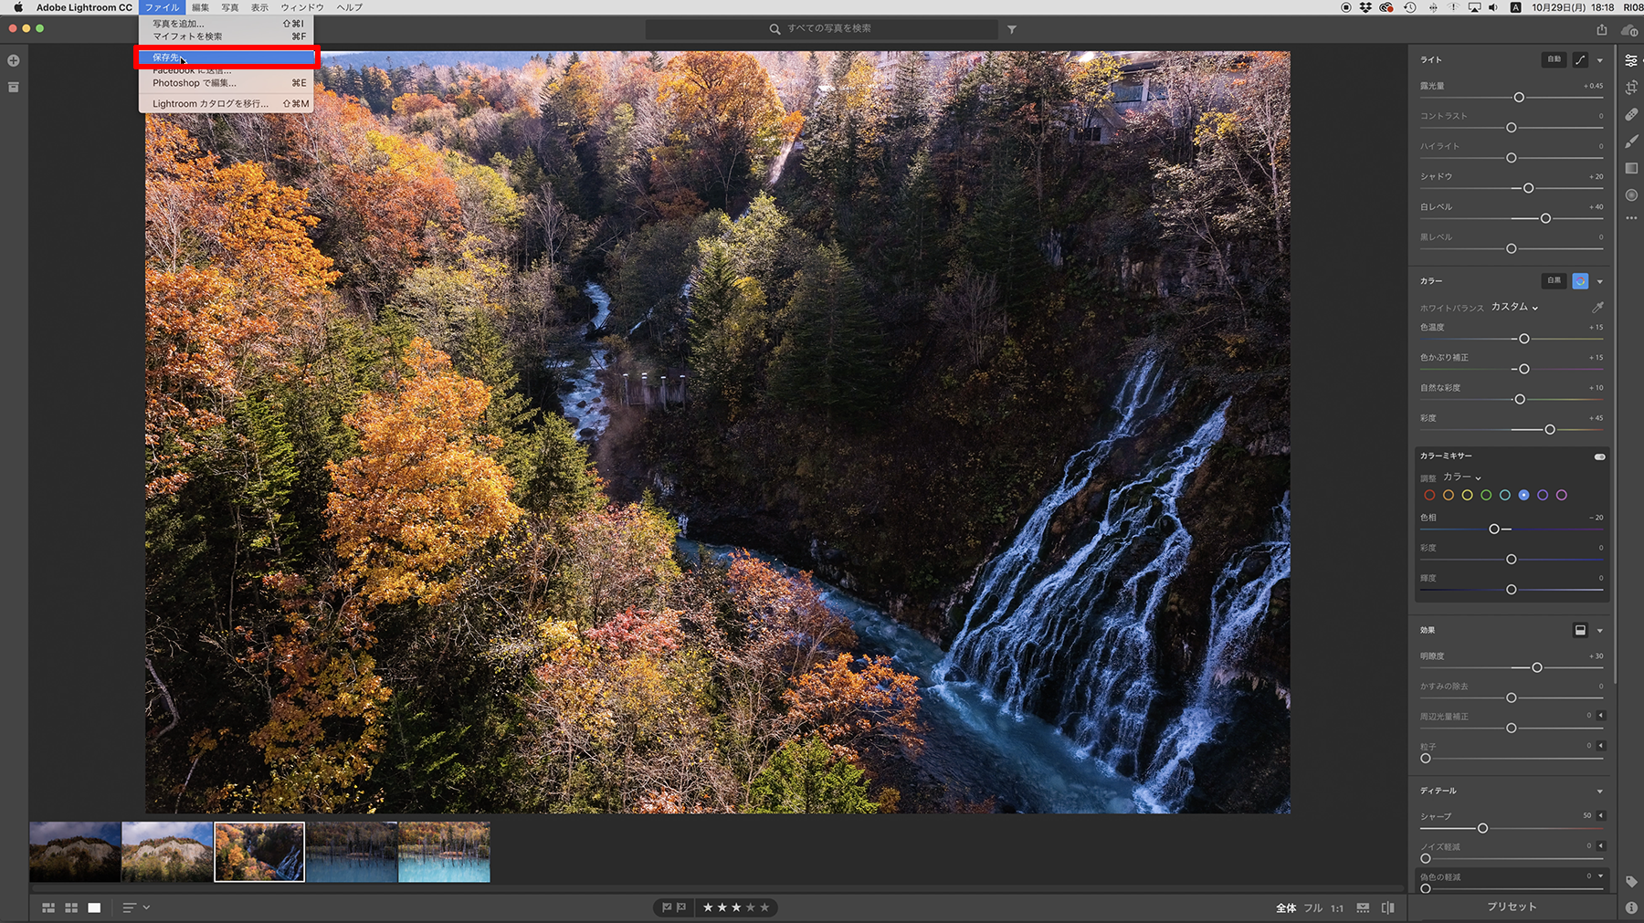Set zoom to フル fill
The width and height of the screenshot is (1644, 923).
1312,908
